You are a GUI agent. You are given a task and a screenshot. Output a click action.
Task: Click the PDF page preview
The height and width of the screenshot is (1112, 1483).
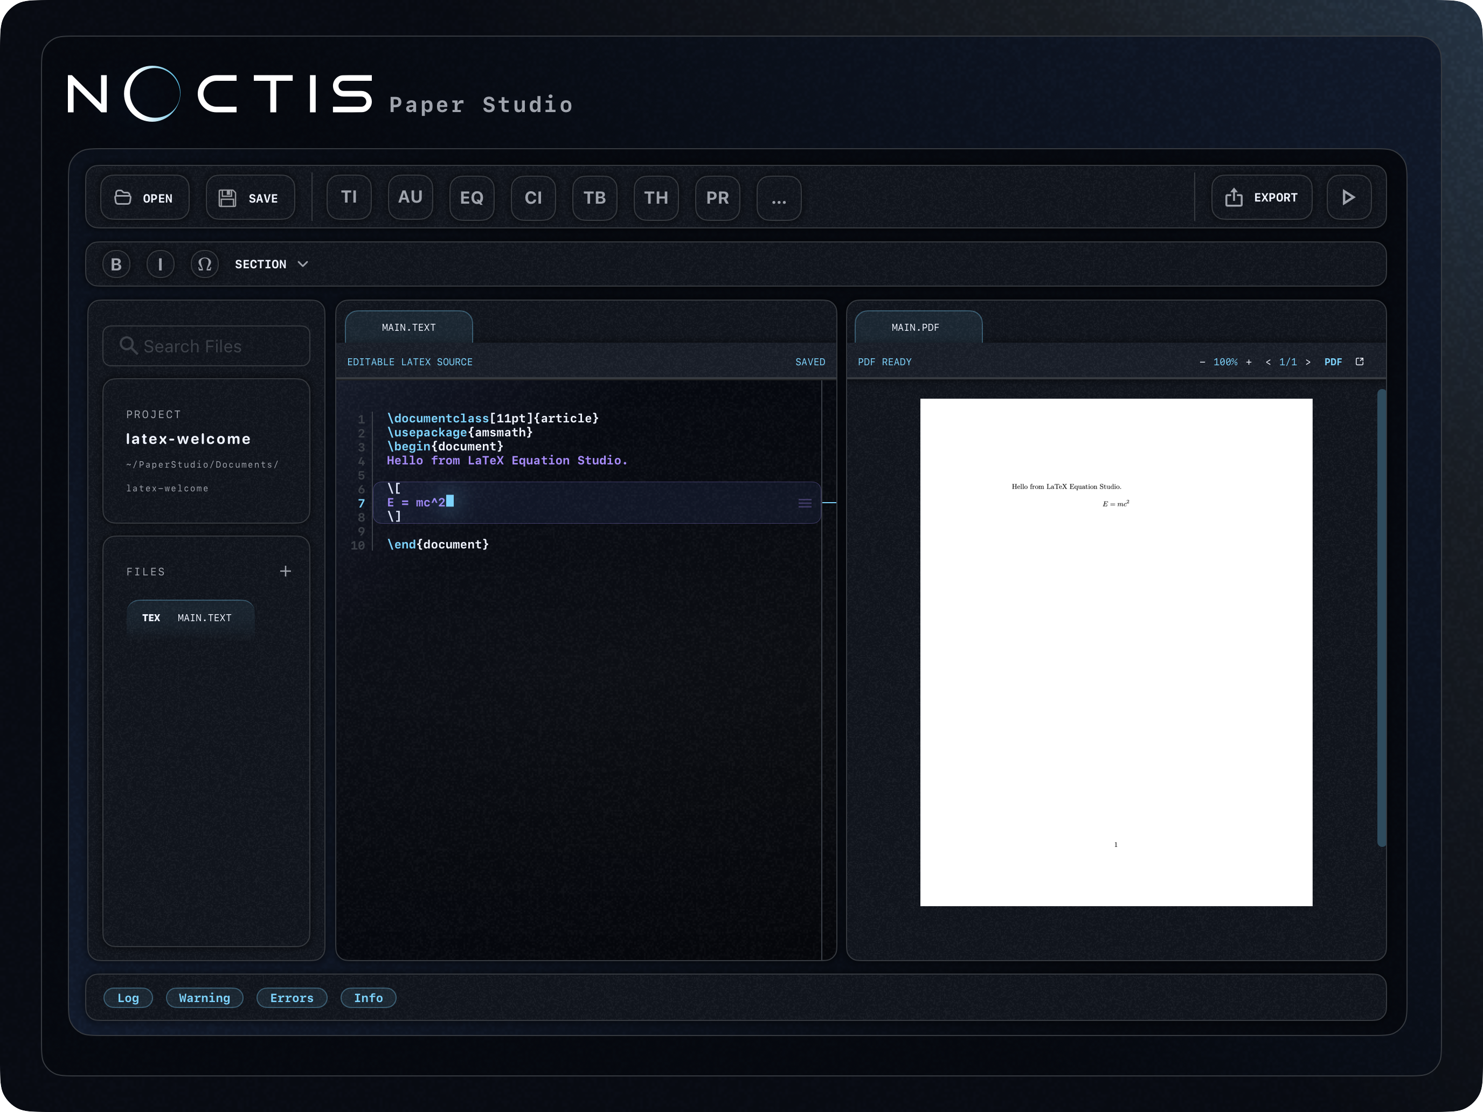click(x=1116, y=652)
